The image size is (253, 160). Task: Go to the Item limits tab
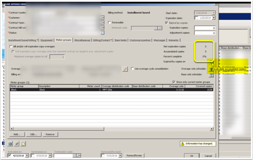click(121, 40)
